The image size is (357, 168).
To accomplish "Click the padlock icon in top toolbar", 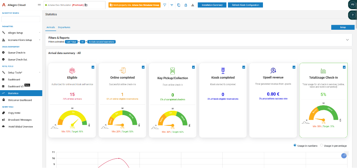I will point(186,5).
